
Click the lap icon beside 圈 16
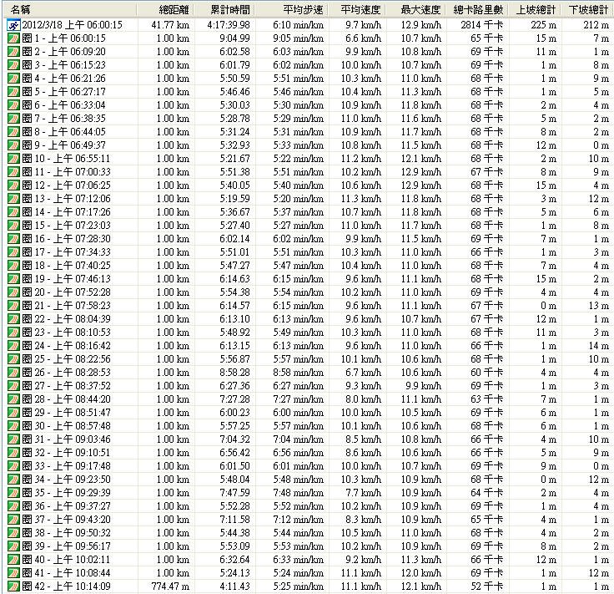tap(13, 240)
